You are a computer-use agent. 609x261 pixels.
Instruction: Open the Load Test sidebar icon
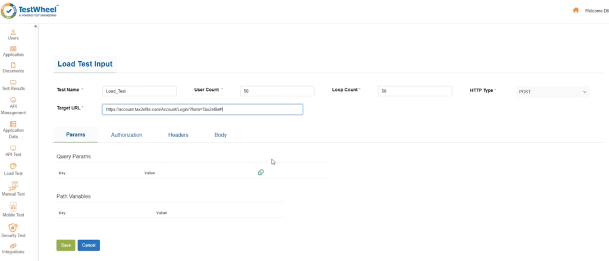point(13,166)
